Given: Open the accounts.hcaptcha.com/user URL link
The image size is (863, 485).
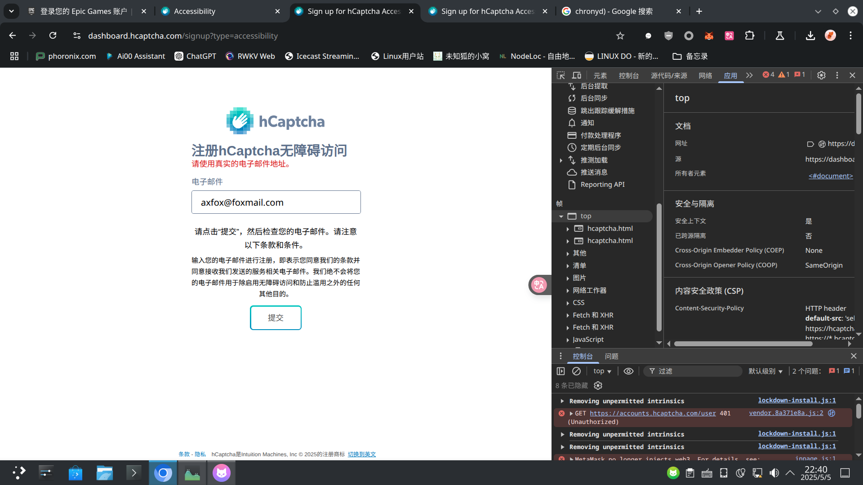Looking at the screenshot, I should click(x=653, y=413).
